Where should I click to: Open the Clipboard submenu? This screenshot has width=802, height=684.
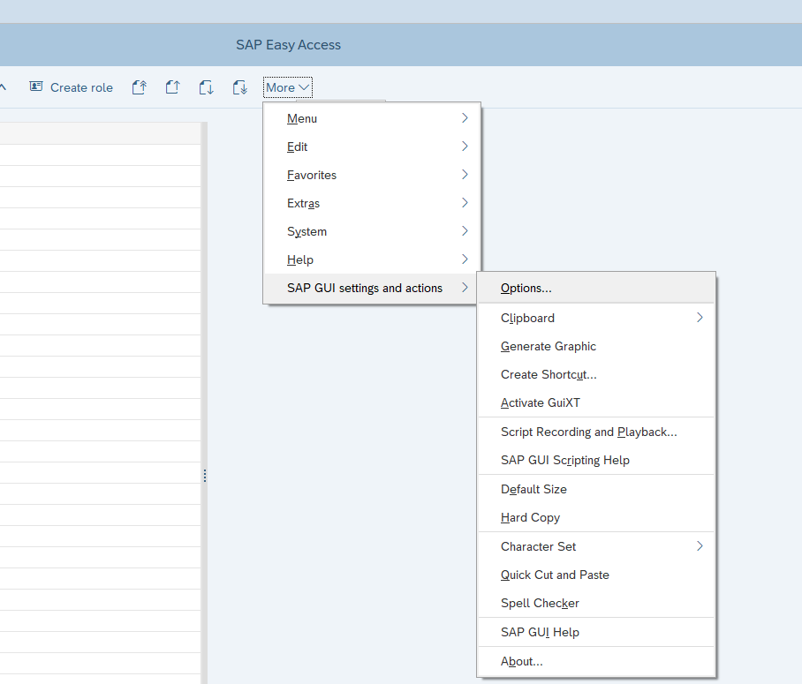coord(596,318)
